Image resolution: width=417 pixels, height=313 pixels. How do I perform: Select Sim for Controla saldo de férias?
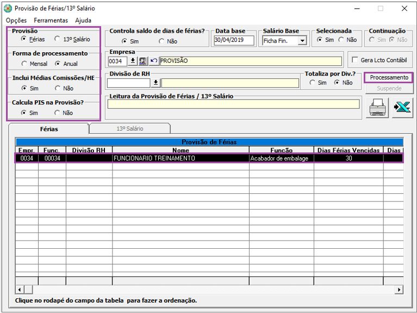(x=124, y=41)
